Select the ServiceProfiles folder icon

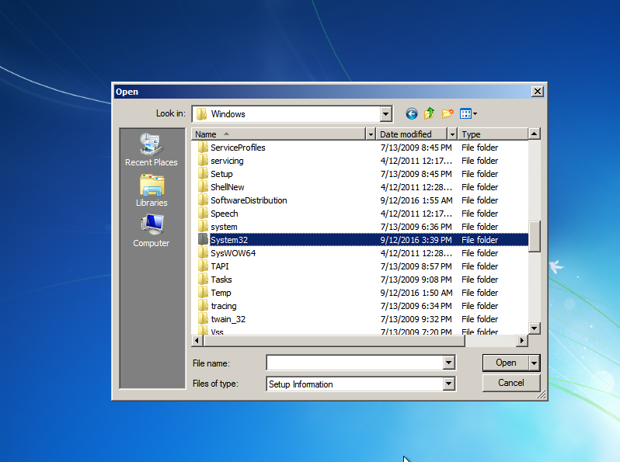203,148
